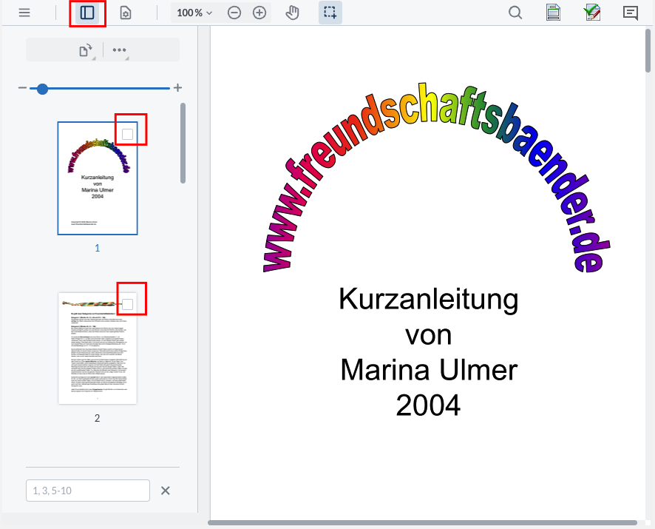Open document view settings icon
This screenshot has height=529, width=655.
tap(125, 13)
